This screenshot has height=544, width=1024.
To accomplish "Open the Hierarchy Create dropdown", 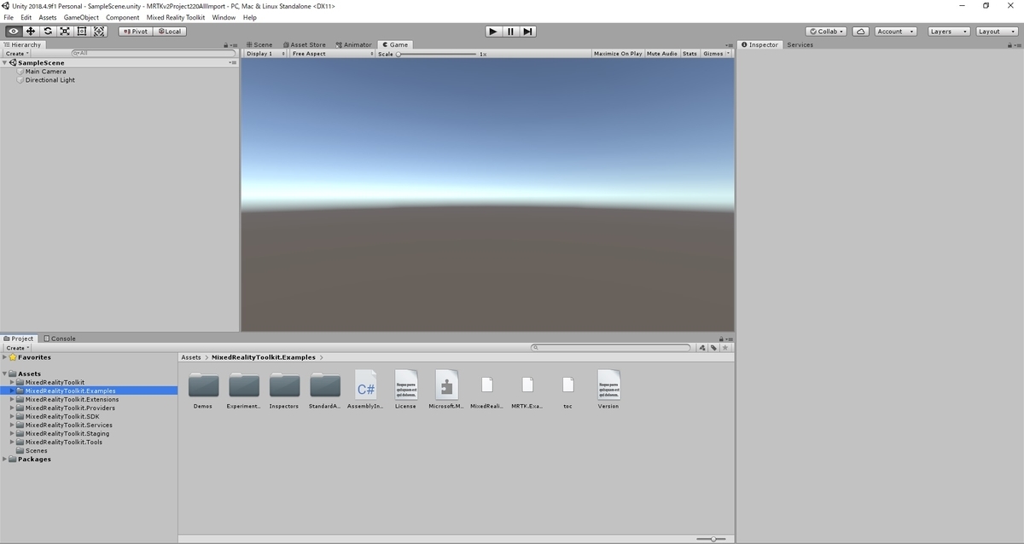I will coord(17,54).
